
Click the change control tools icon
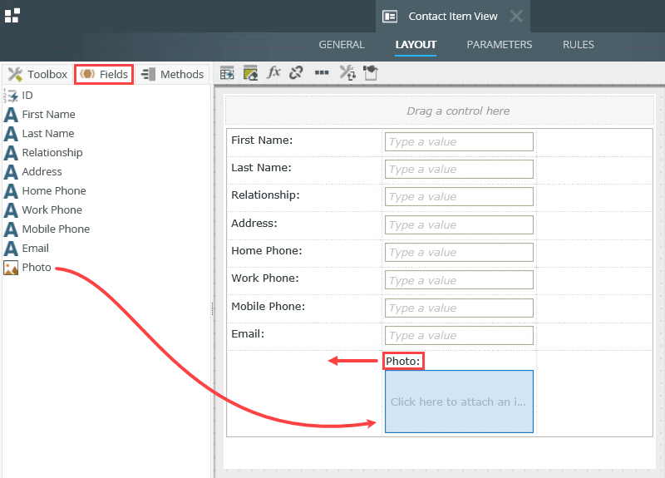(x=347, y=73)
